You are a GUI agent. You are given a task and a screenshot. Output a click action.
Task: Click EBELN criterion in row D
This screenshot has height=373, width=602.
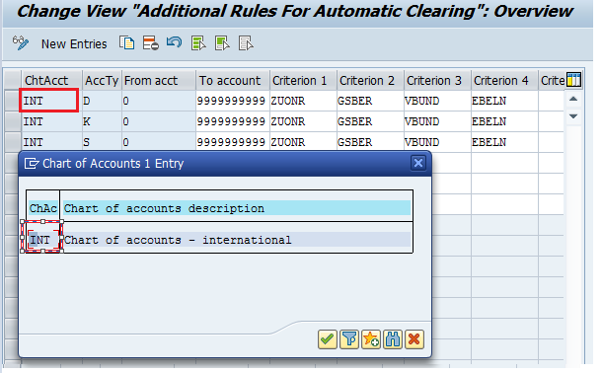(x=504, y=101)
